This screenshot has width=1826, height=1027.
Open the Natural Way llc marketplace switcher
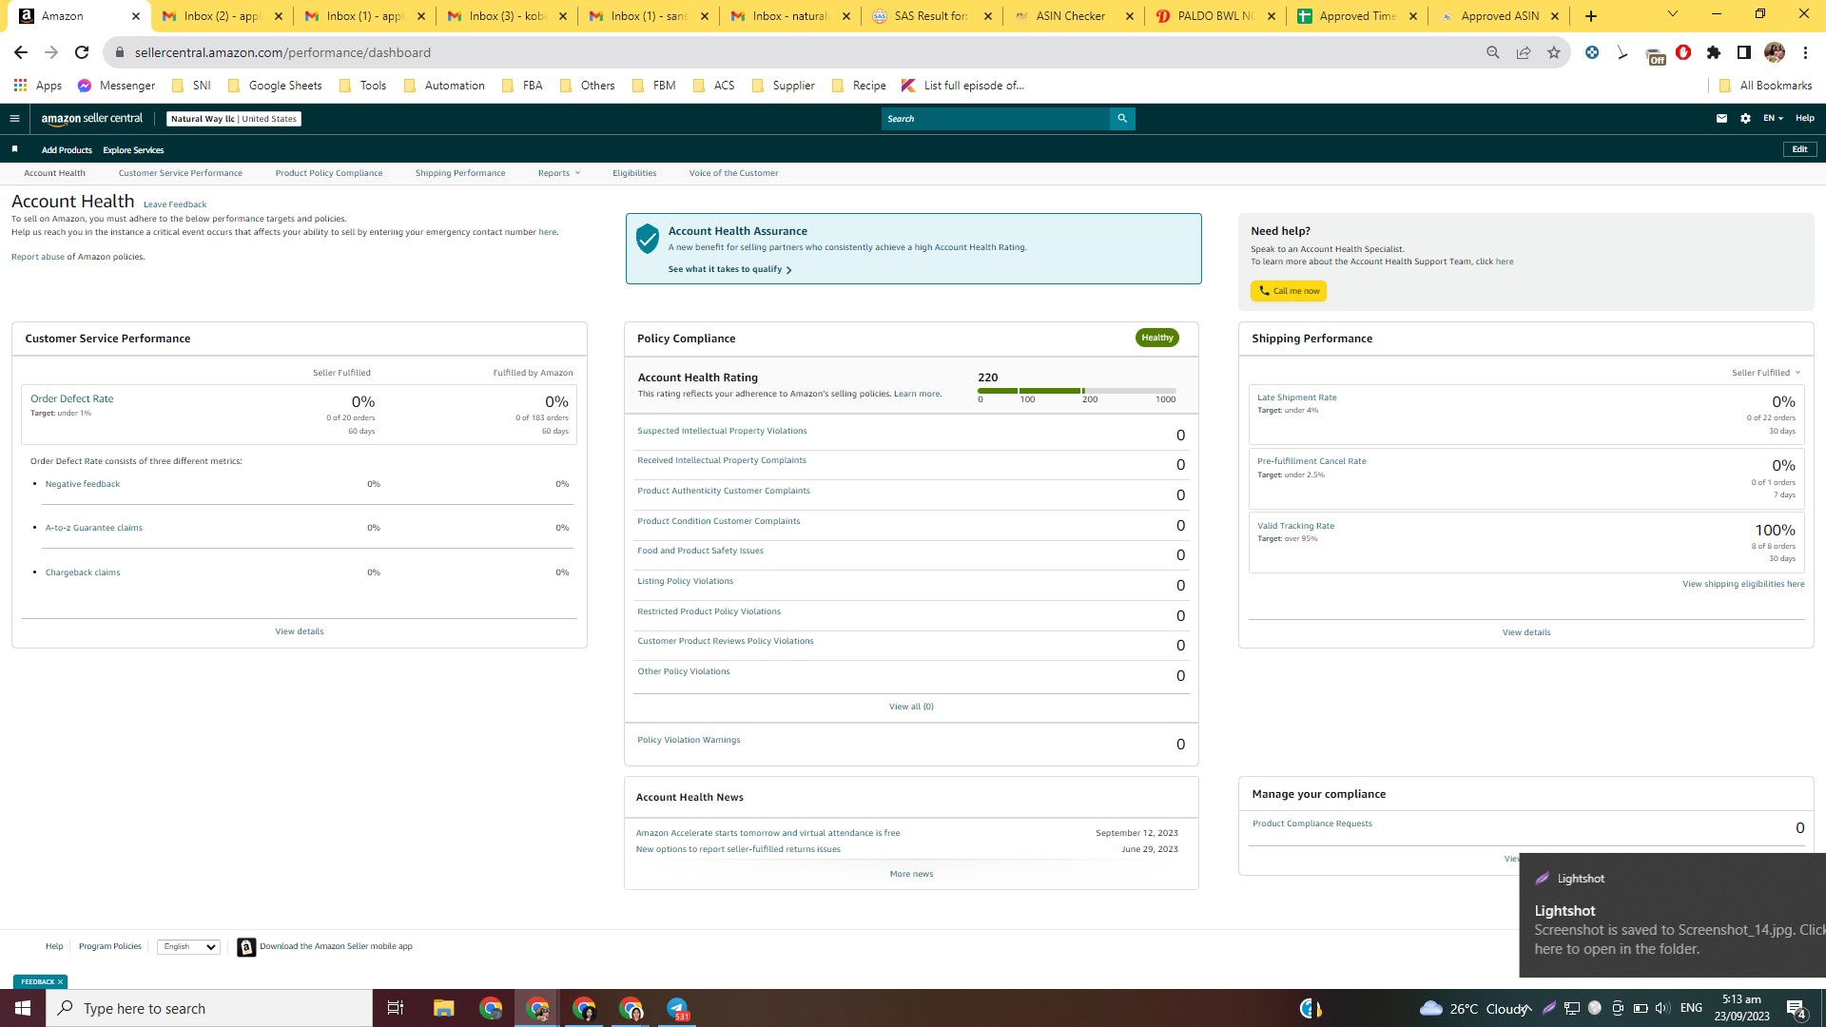(x=234, y=119)
